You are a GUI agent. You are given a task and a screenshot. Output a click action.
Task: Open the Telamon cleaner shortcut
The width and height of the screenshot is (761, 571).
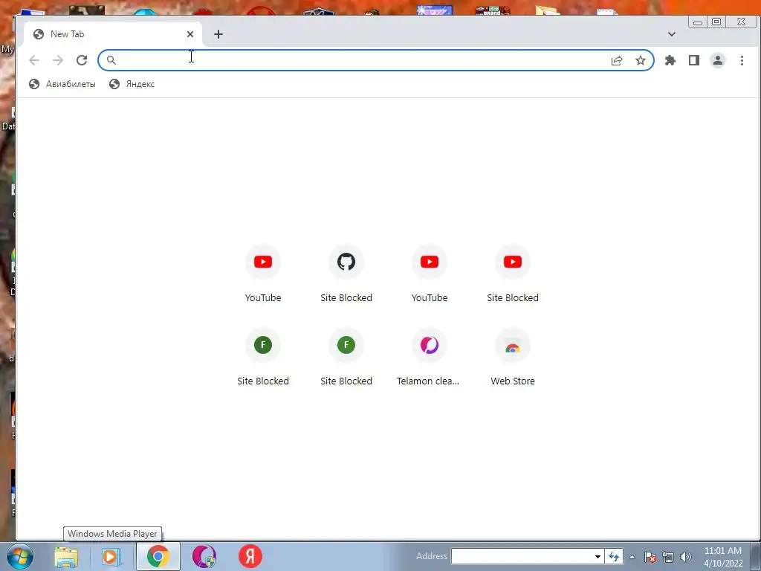[430, 358]
